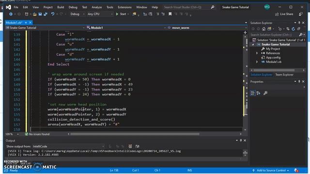Open the File menu
This screenshot has width=310, height=174.
(16, 7)
